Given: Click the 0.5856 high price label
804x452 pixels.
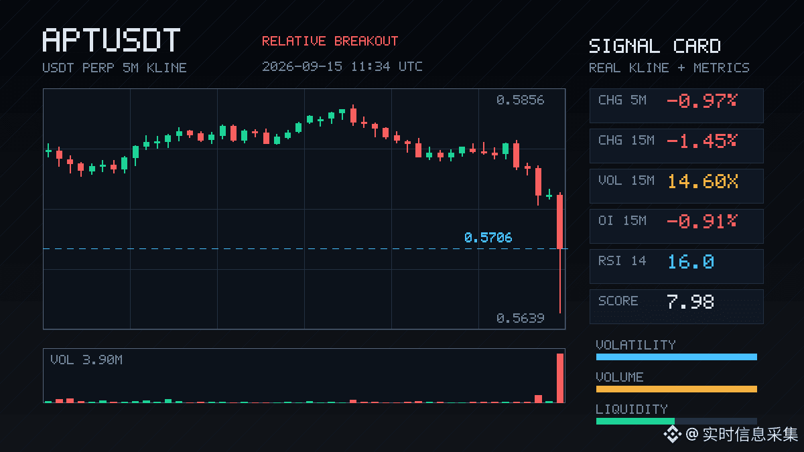Looking at the screenshot, I should [x=520, y=100].
